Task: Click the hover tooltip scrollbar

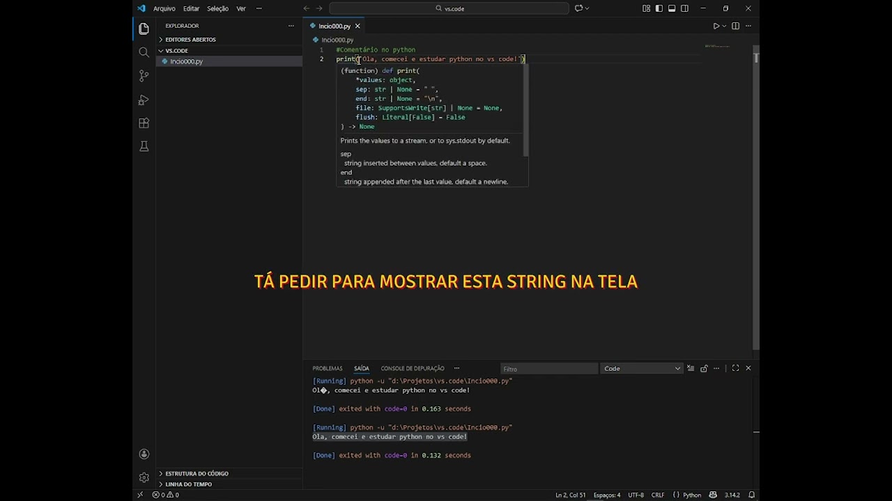Action: (526, 110)
